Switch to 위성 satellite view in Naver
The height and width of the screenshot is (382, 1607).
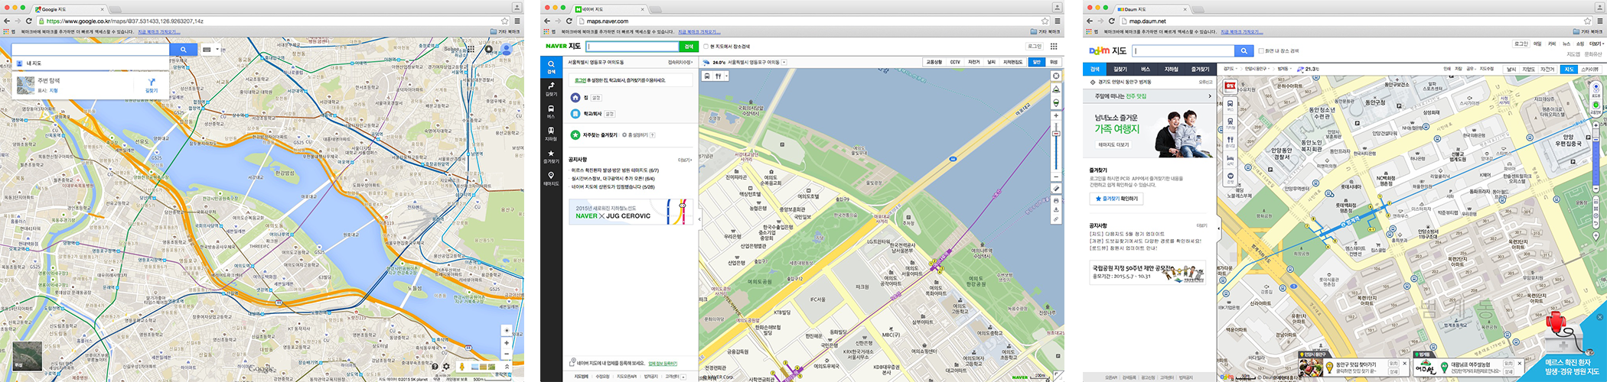[1054, 62]
